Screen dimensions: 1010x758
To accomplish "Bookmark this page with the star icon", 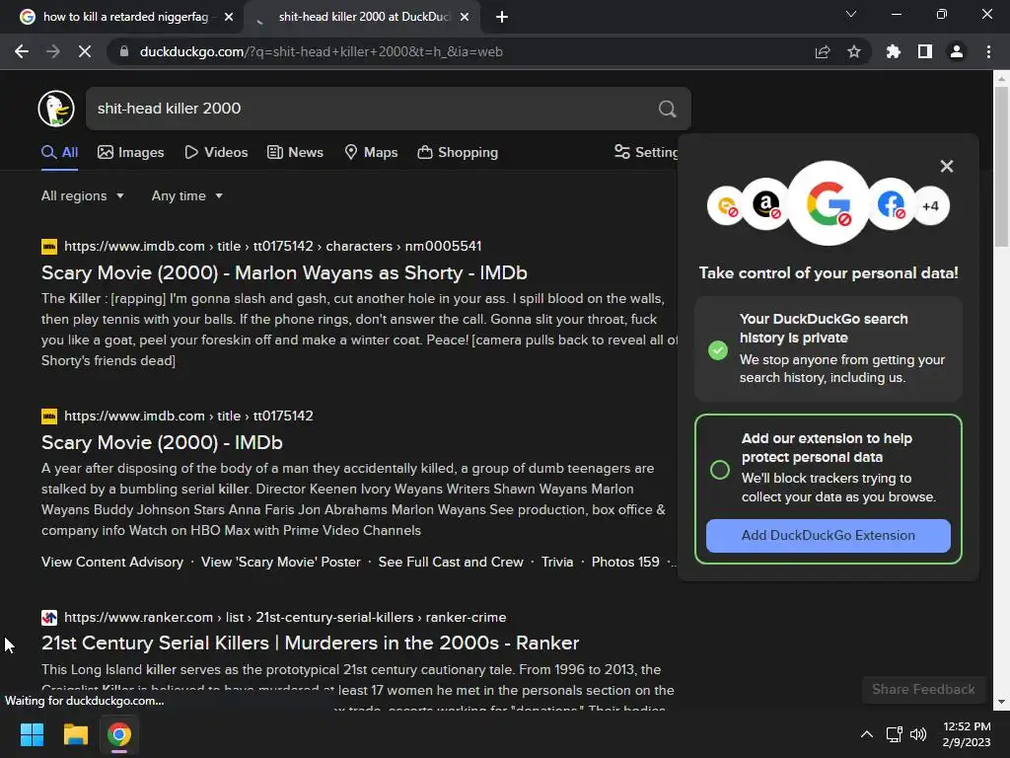I will (x=854, y=51).
